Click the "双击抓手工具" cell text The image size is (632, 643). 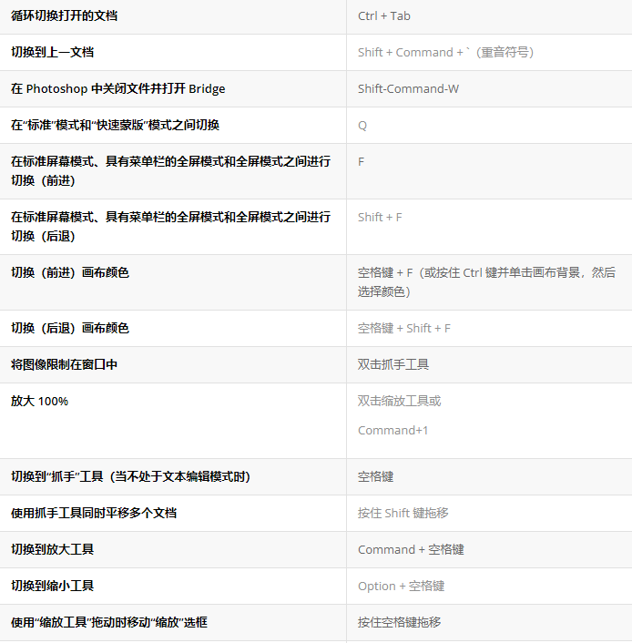(x=392, y=364)
